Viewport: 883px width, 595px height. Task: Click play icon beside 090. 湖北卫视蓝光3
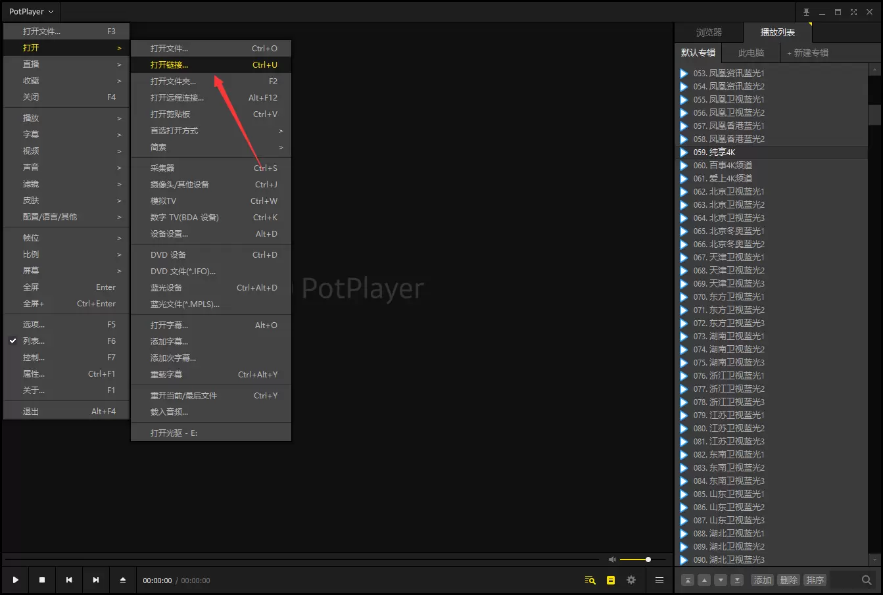[684, 560]
